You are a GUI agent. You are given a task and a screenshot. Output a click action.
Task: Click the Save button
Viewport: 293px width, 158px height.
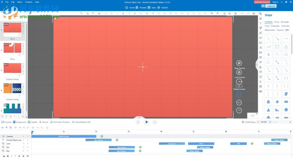point(152,8)
